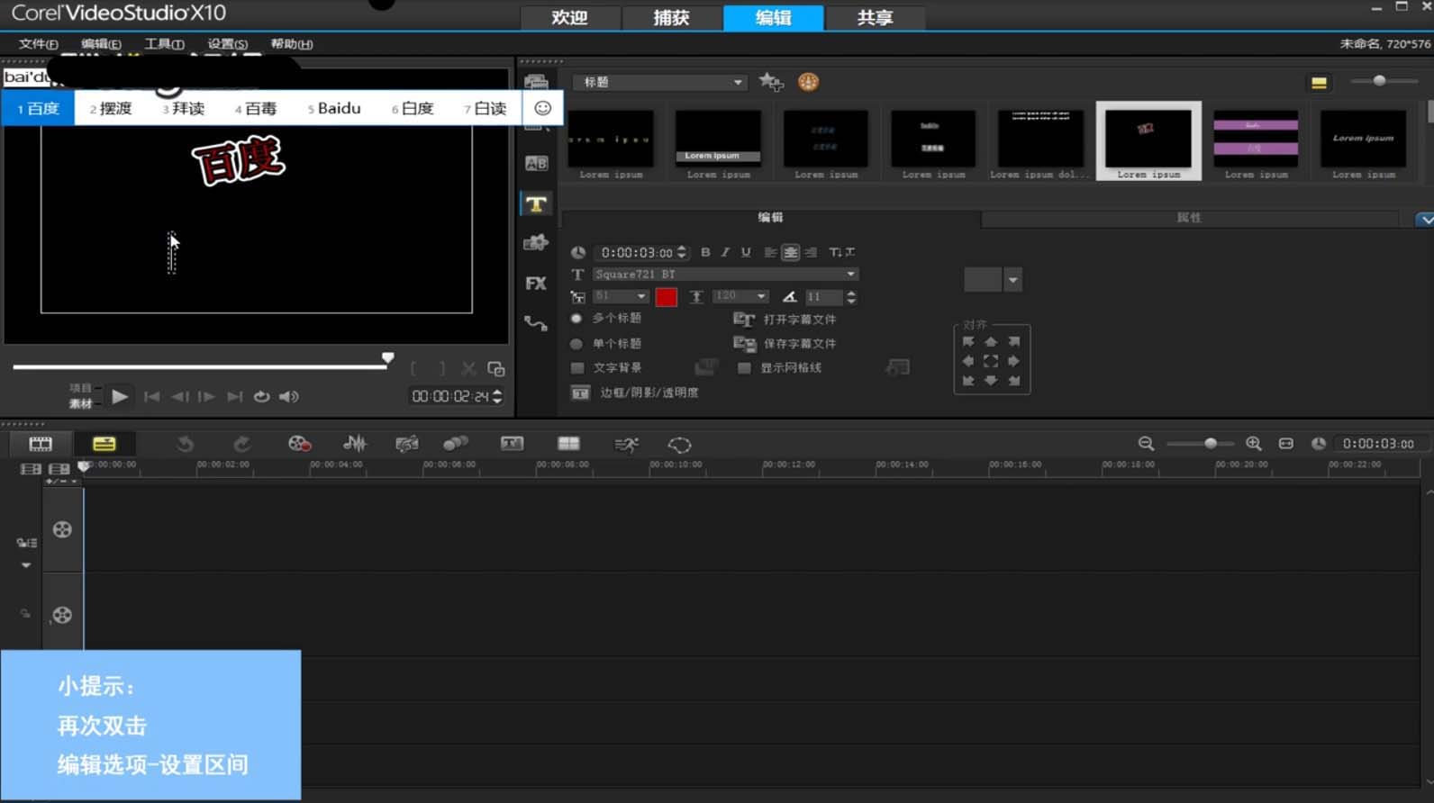This screenshot has height=803, width=1434.
Task: Set text alignment to left
Action: 770,252
